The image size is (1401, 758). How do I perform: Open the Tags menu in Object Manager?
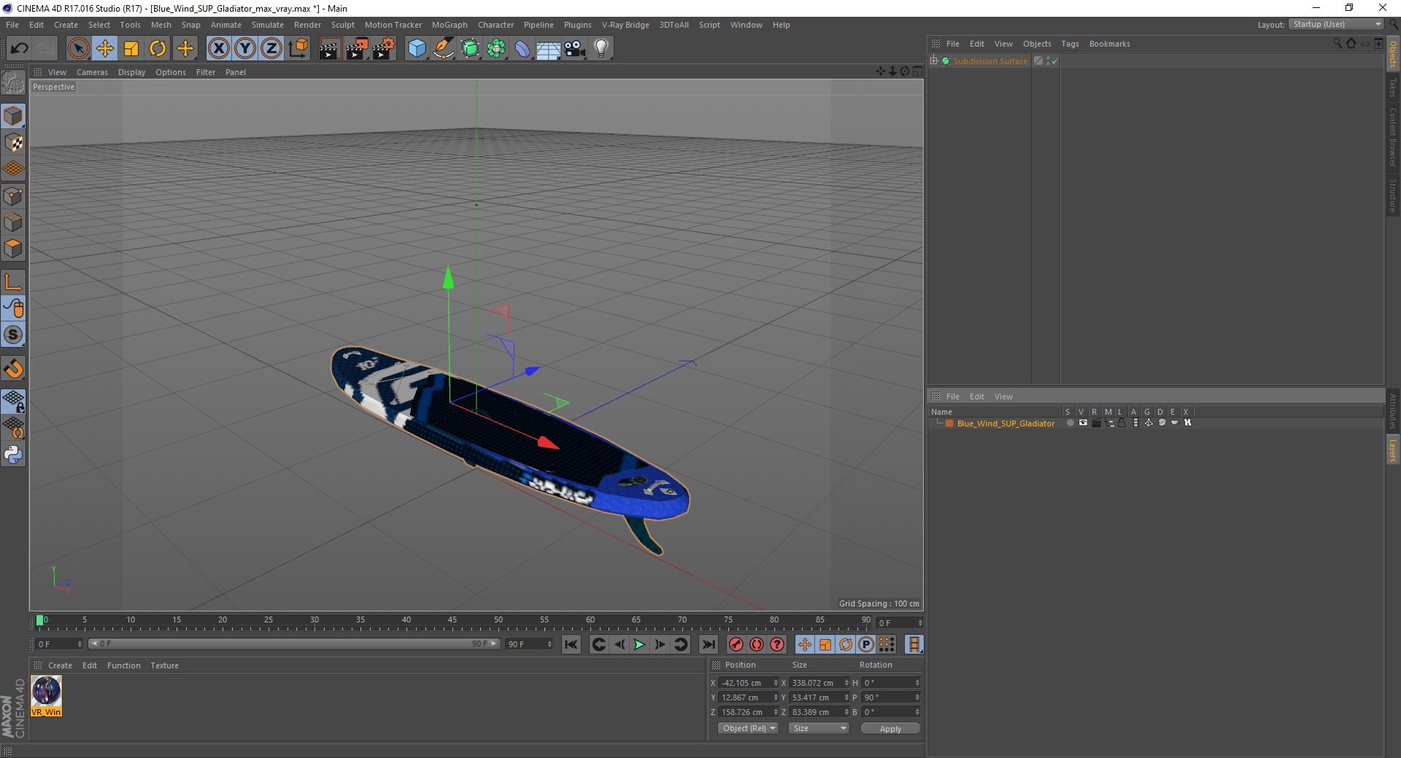click(x=1070, y=44)
